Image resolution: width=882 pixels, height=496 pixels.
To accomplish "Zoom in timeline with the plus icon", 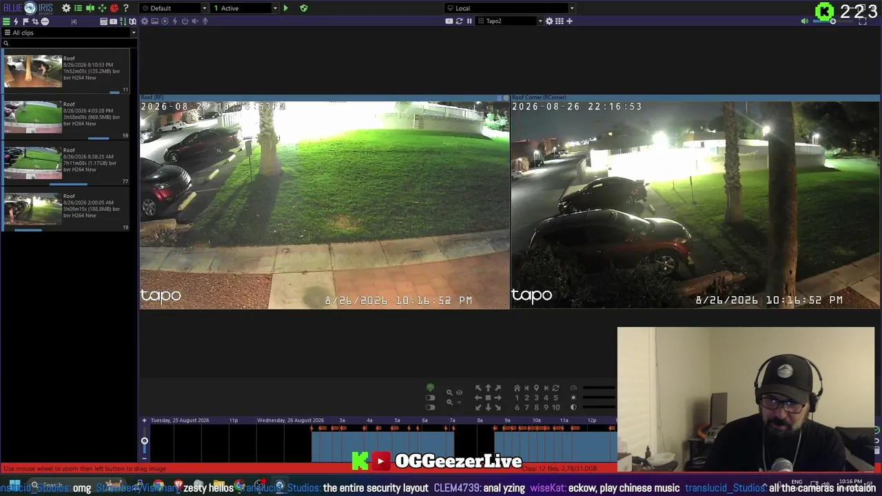I will 144,420.
